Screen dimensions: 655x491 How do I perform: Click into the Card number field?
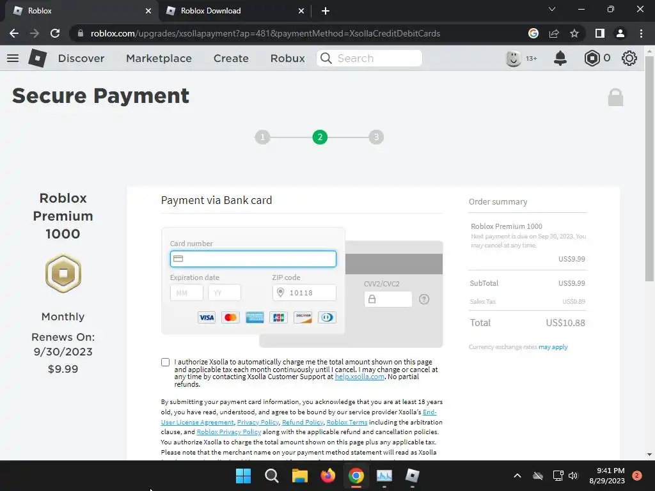253,259
